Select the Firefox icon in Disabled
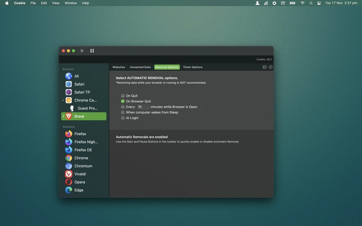This screenshot has height=226, width=362. point(69,134)
